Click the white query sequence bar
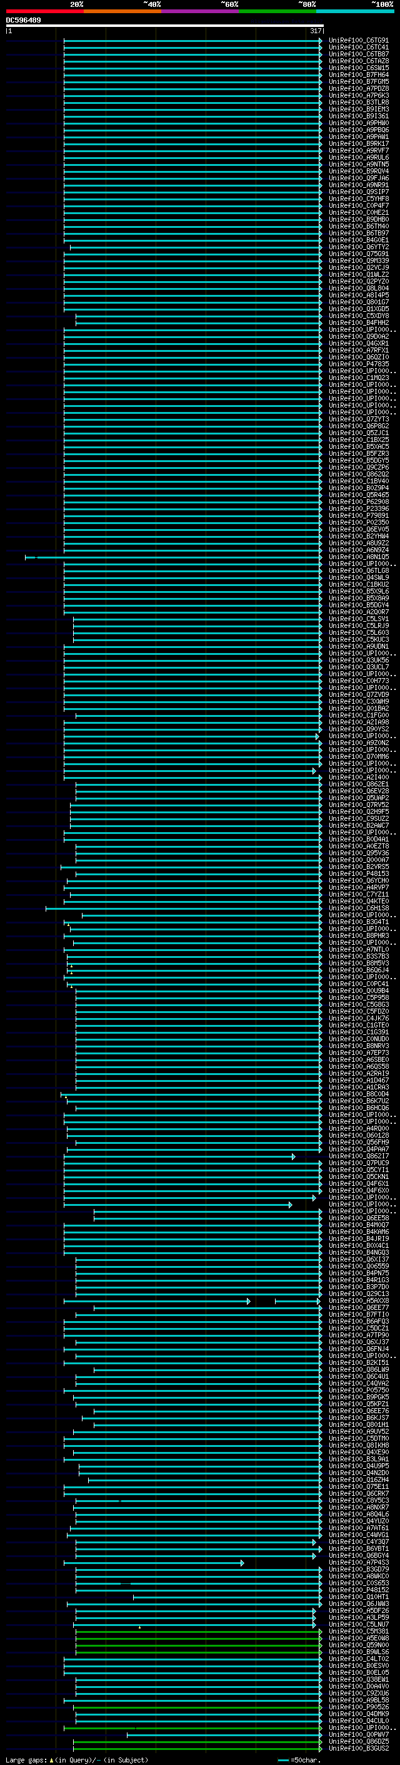Viewport: 400px width, 1765px height. click(x=164, y=26)
